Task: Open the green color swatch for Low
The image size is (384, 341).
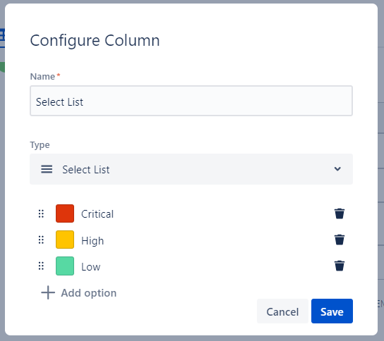Action: [x=65, y=266]
